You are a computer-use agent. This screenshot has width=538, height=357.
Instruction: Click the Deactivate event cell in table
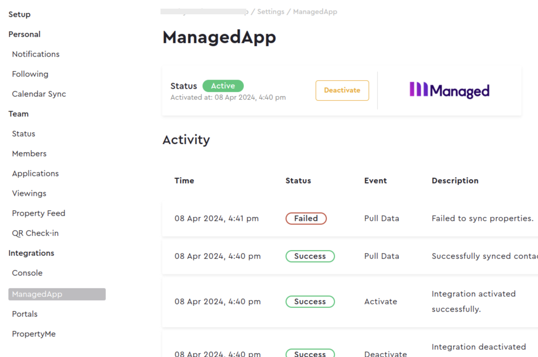click(x=385, y=354)
